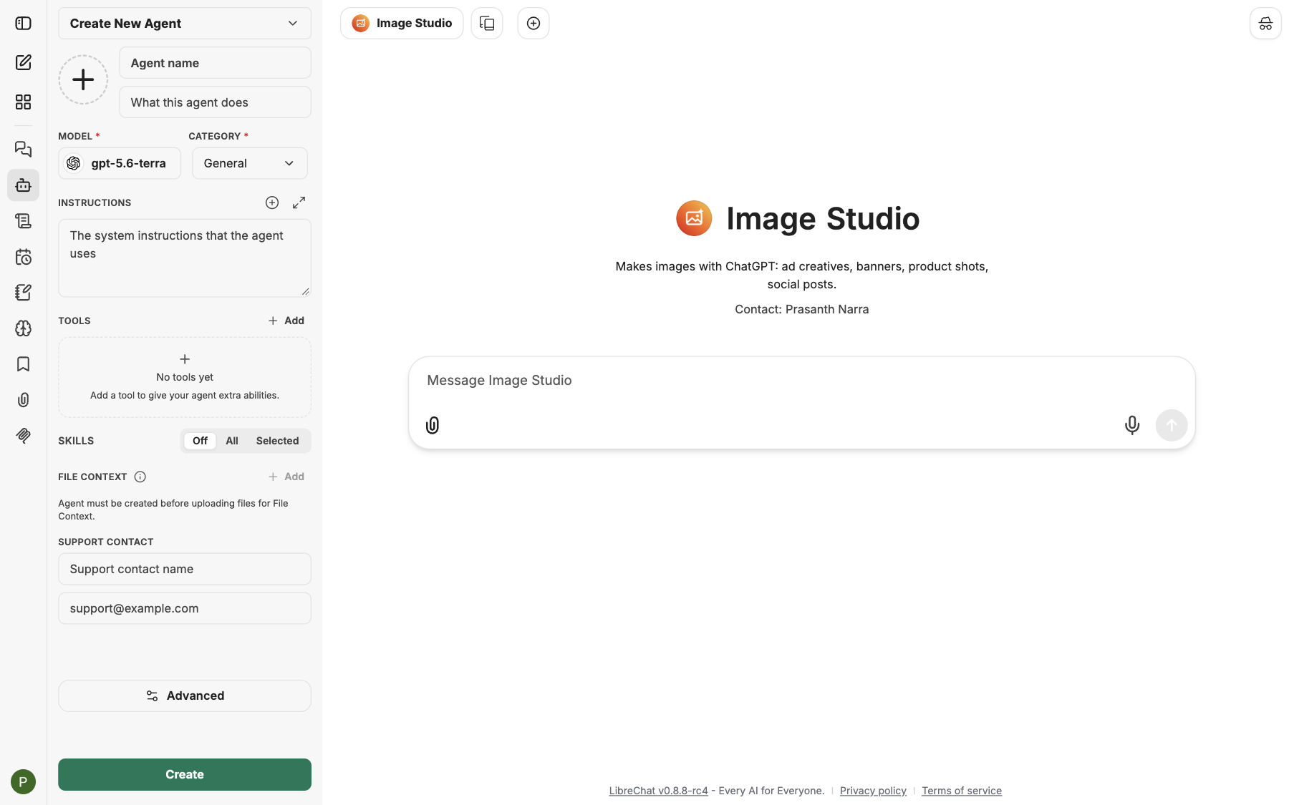Open the Create New Agent dropdown

[x=185, y=24]
